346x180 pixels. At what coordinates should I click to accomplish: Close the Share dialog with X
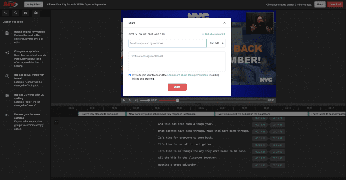pos(224,23)
